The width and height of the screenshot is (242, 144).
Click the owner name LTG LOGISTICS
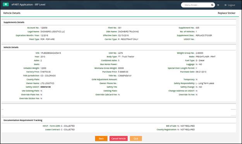coord(47,83)
